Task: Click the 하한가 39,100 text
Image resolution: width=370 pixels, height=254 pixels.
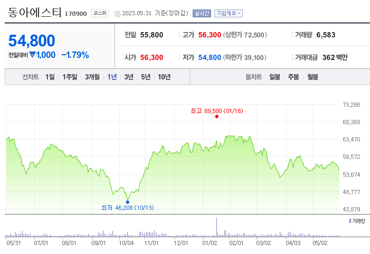Action: point(245,57)
